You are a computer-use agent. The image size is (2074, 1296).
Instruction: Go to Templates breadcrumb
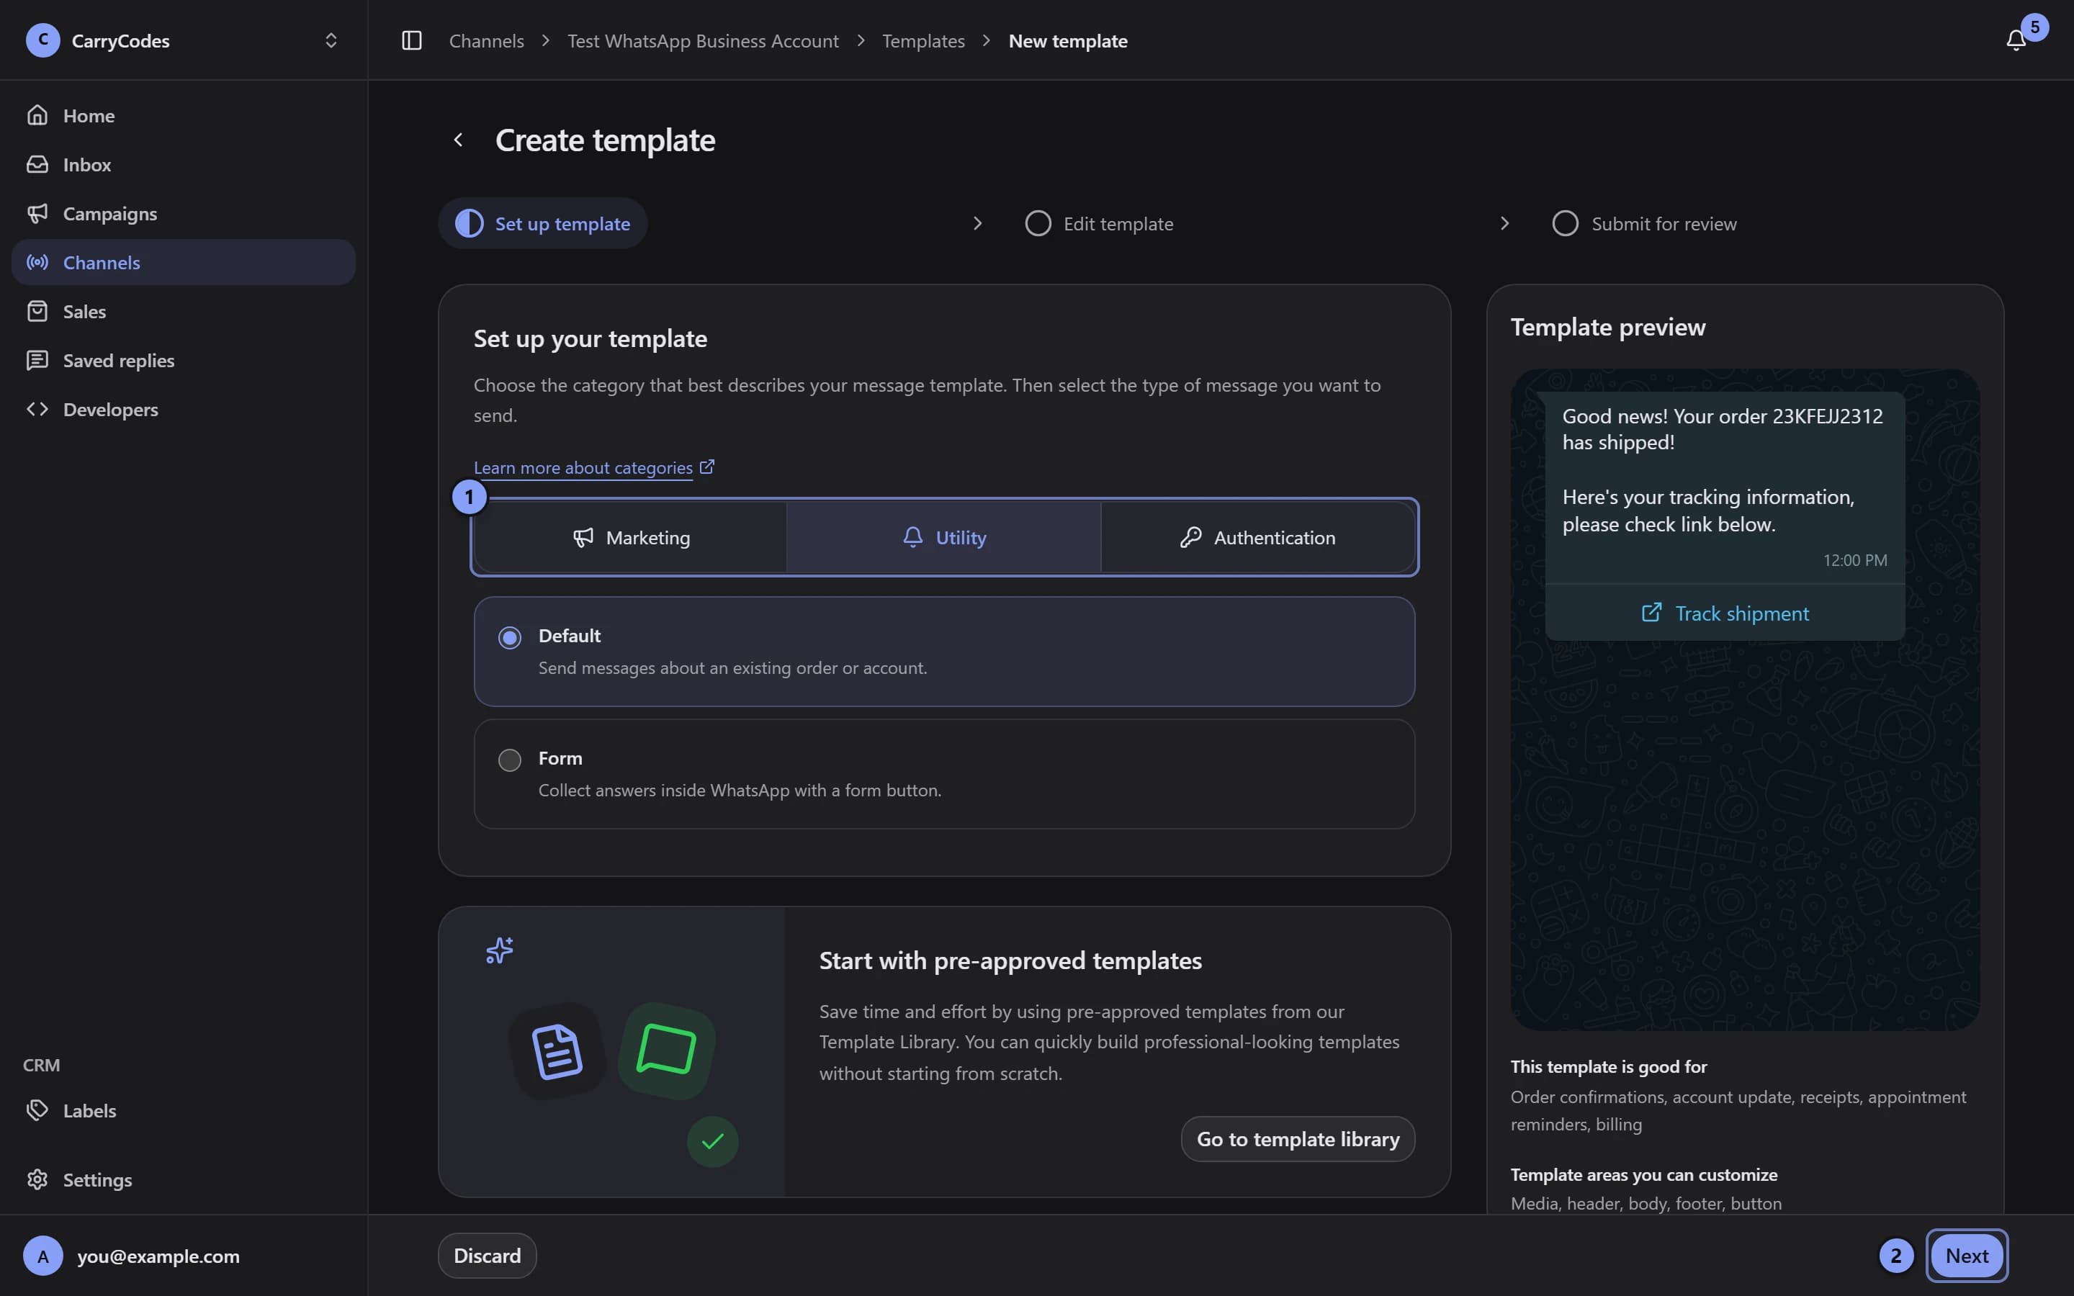(x=923, y=40)
